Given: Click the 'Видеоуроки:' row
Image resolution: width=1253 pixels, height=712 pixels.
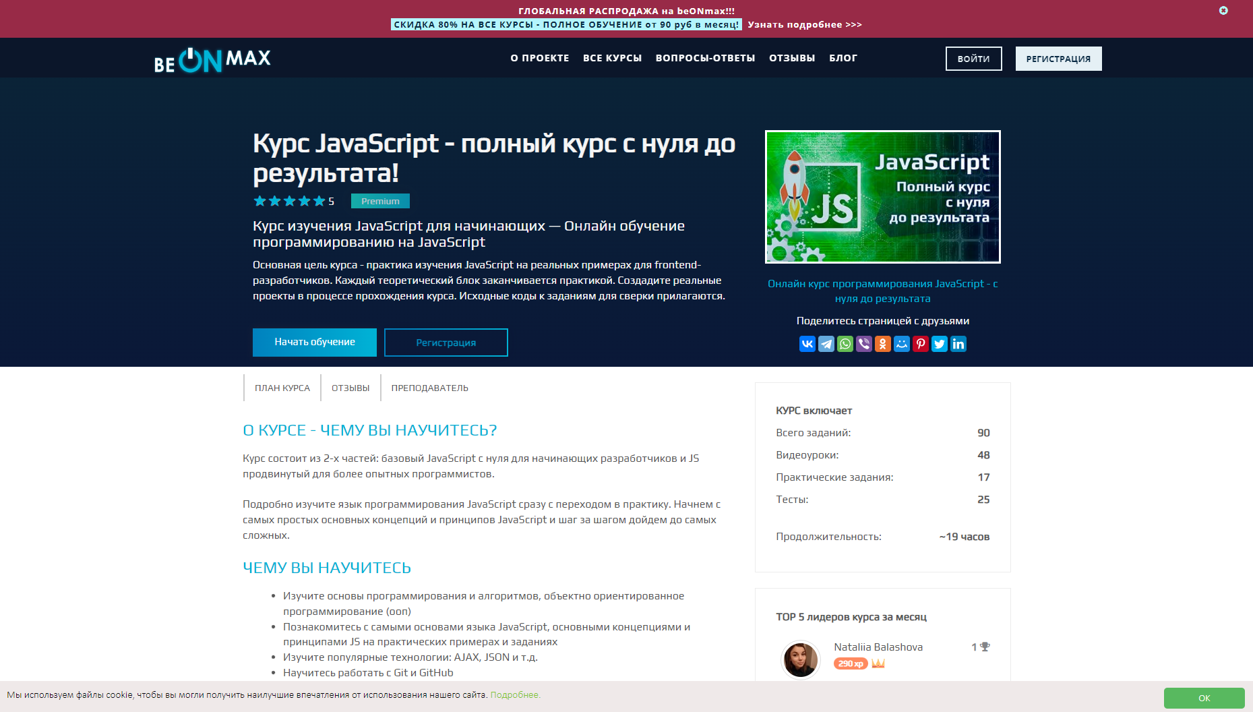Looking at the screenshot, I should coord(883,455).
